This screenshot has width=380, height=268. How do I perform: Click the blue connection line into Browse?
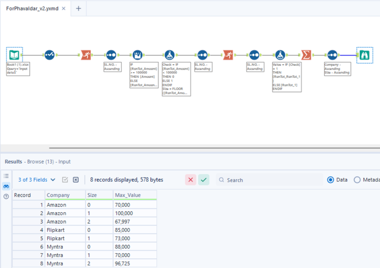click(x=348, y=55)
